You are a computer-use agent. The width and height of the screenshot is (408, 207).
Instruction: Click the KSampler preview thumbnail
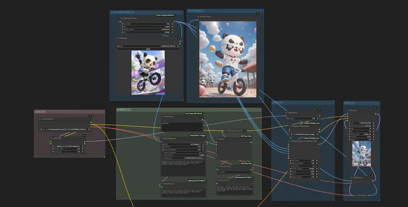362,154
